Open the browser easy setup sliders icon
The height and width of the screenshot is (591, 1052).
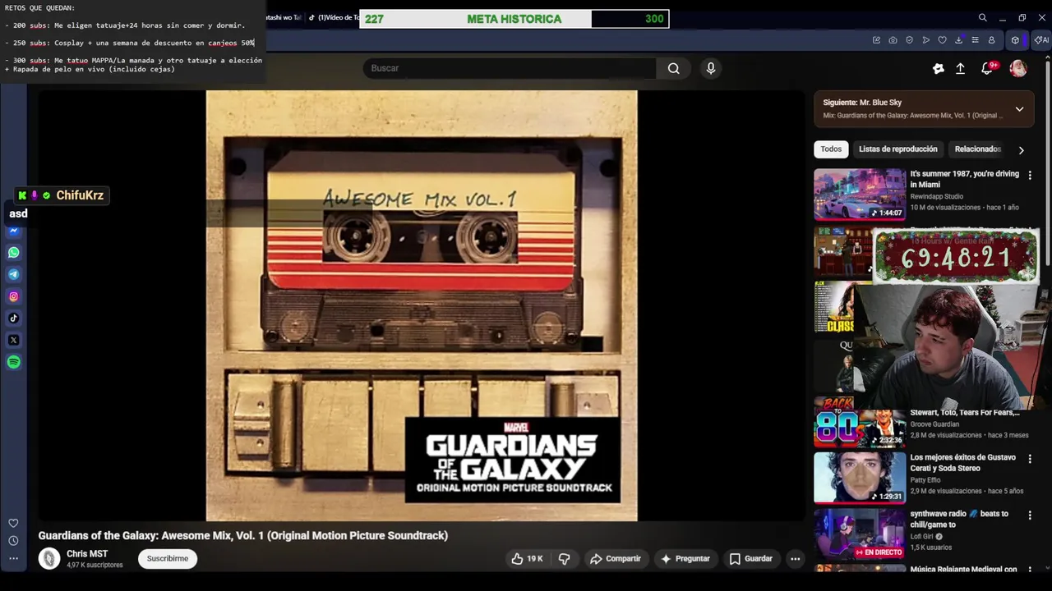coord(975,40)
